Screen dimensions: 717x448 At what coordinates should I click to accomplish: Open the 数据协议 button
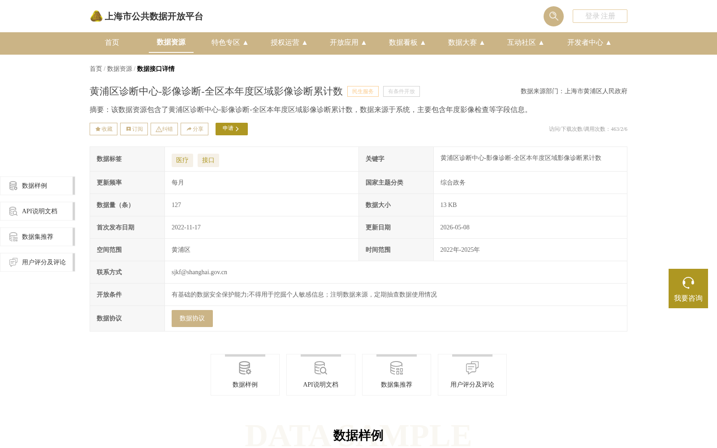(x=192, y=319)
